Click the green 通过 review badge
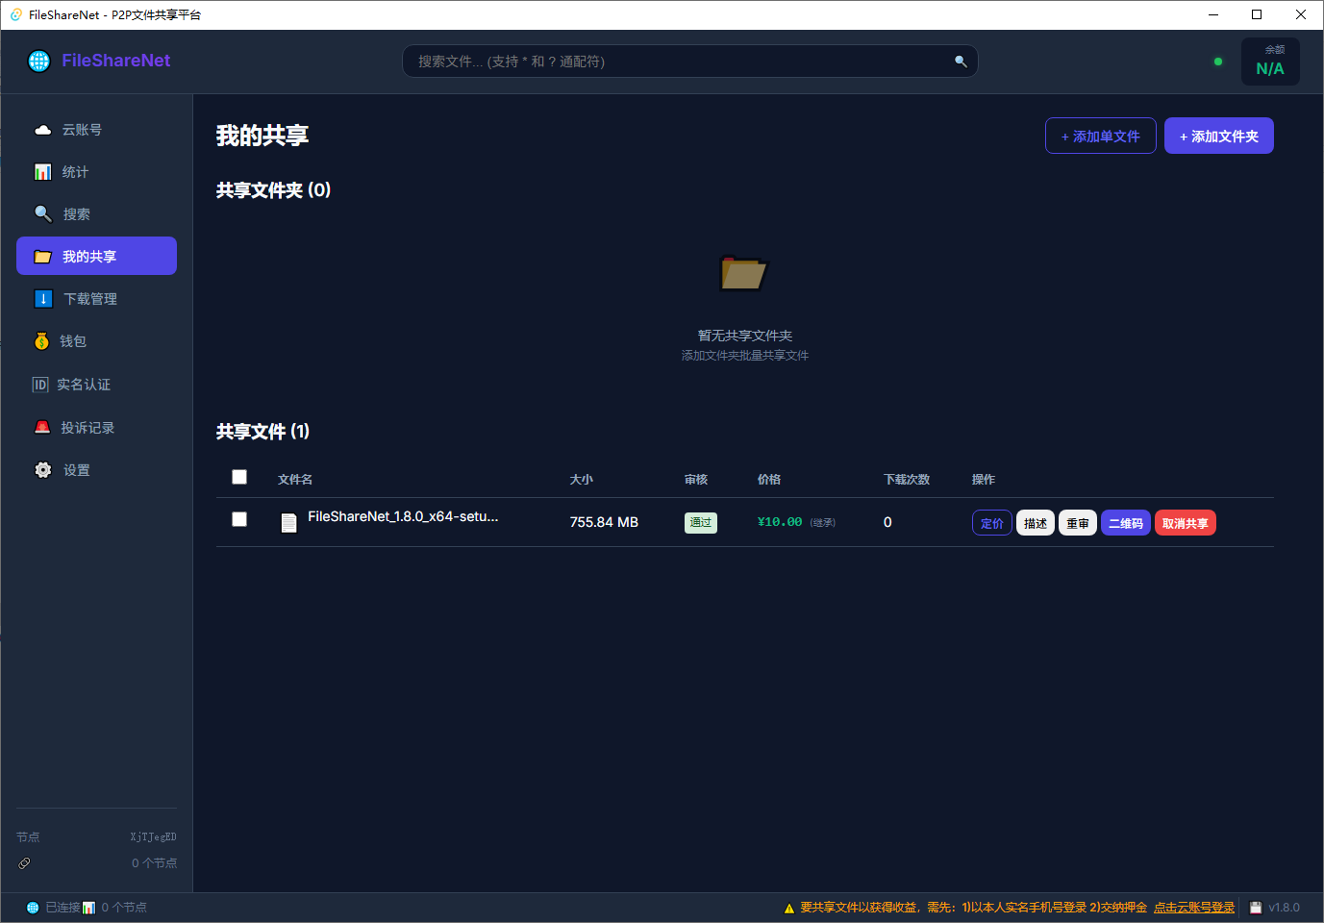The height and width of the screenshot is (923, 1324). (701, 522)
